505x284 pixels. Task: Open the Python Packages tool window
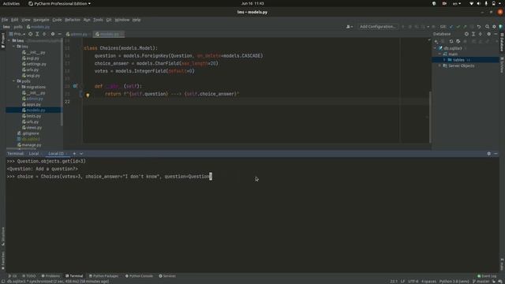click(x=103, y=276)
